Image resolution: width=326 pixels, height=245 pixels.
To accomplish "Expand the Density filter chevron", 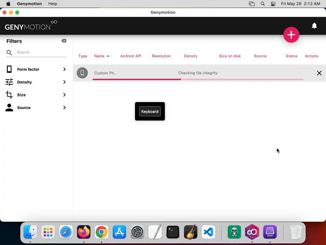I will pos(64,82).
